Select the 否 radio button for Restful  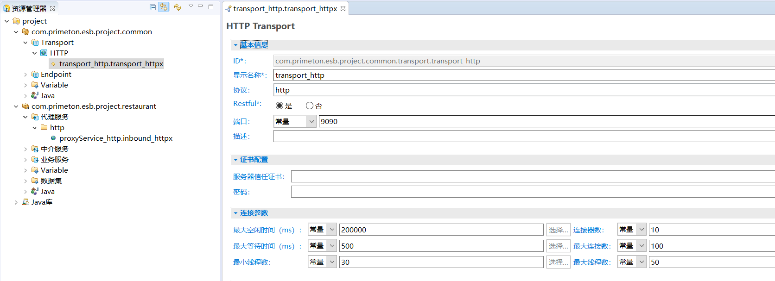pyautogui.click(x=310, y=106)
